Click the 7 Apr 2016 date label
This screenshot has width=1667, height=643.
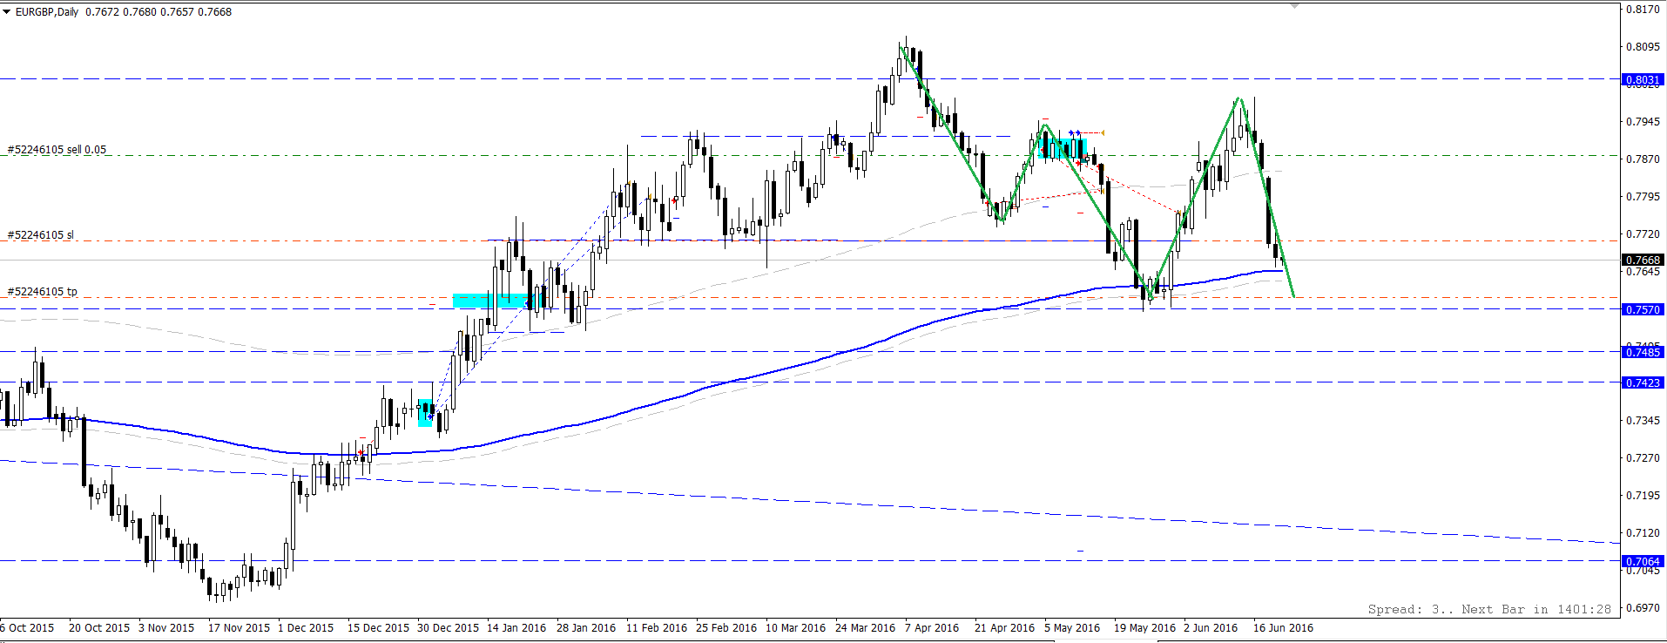932,628
